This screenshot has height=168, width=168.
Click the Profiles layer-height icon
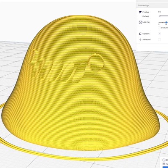click(140, 12)
